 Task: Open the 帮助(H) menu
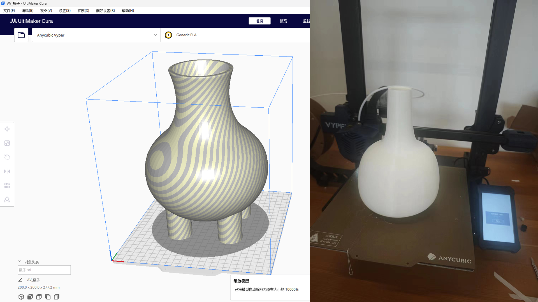click(x=128, y=11)
